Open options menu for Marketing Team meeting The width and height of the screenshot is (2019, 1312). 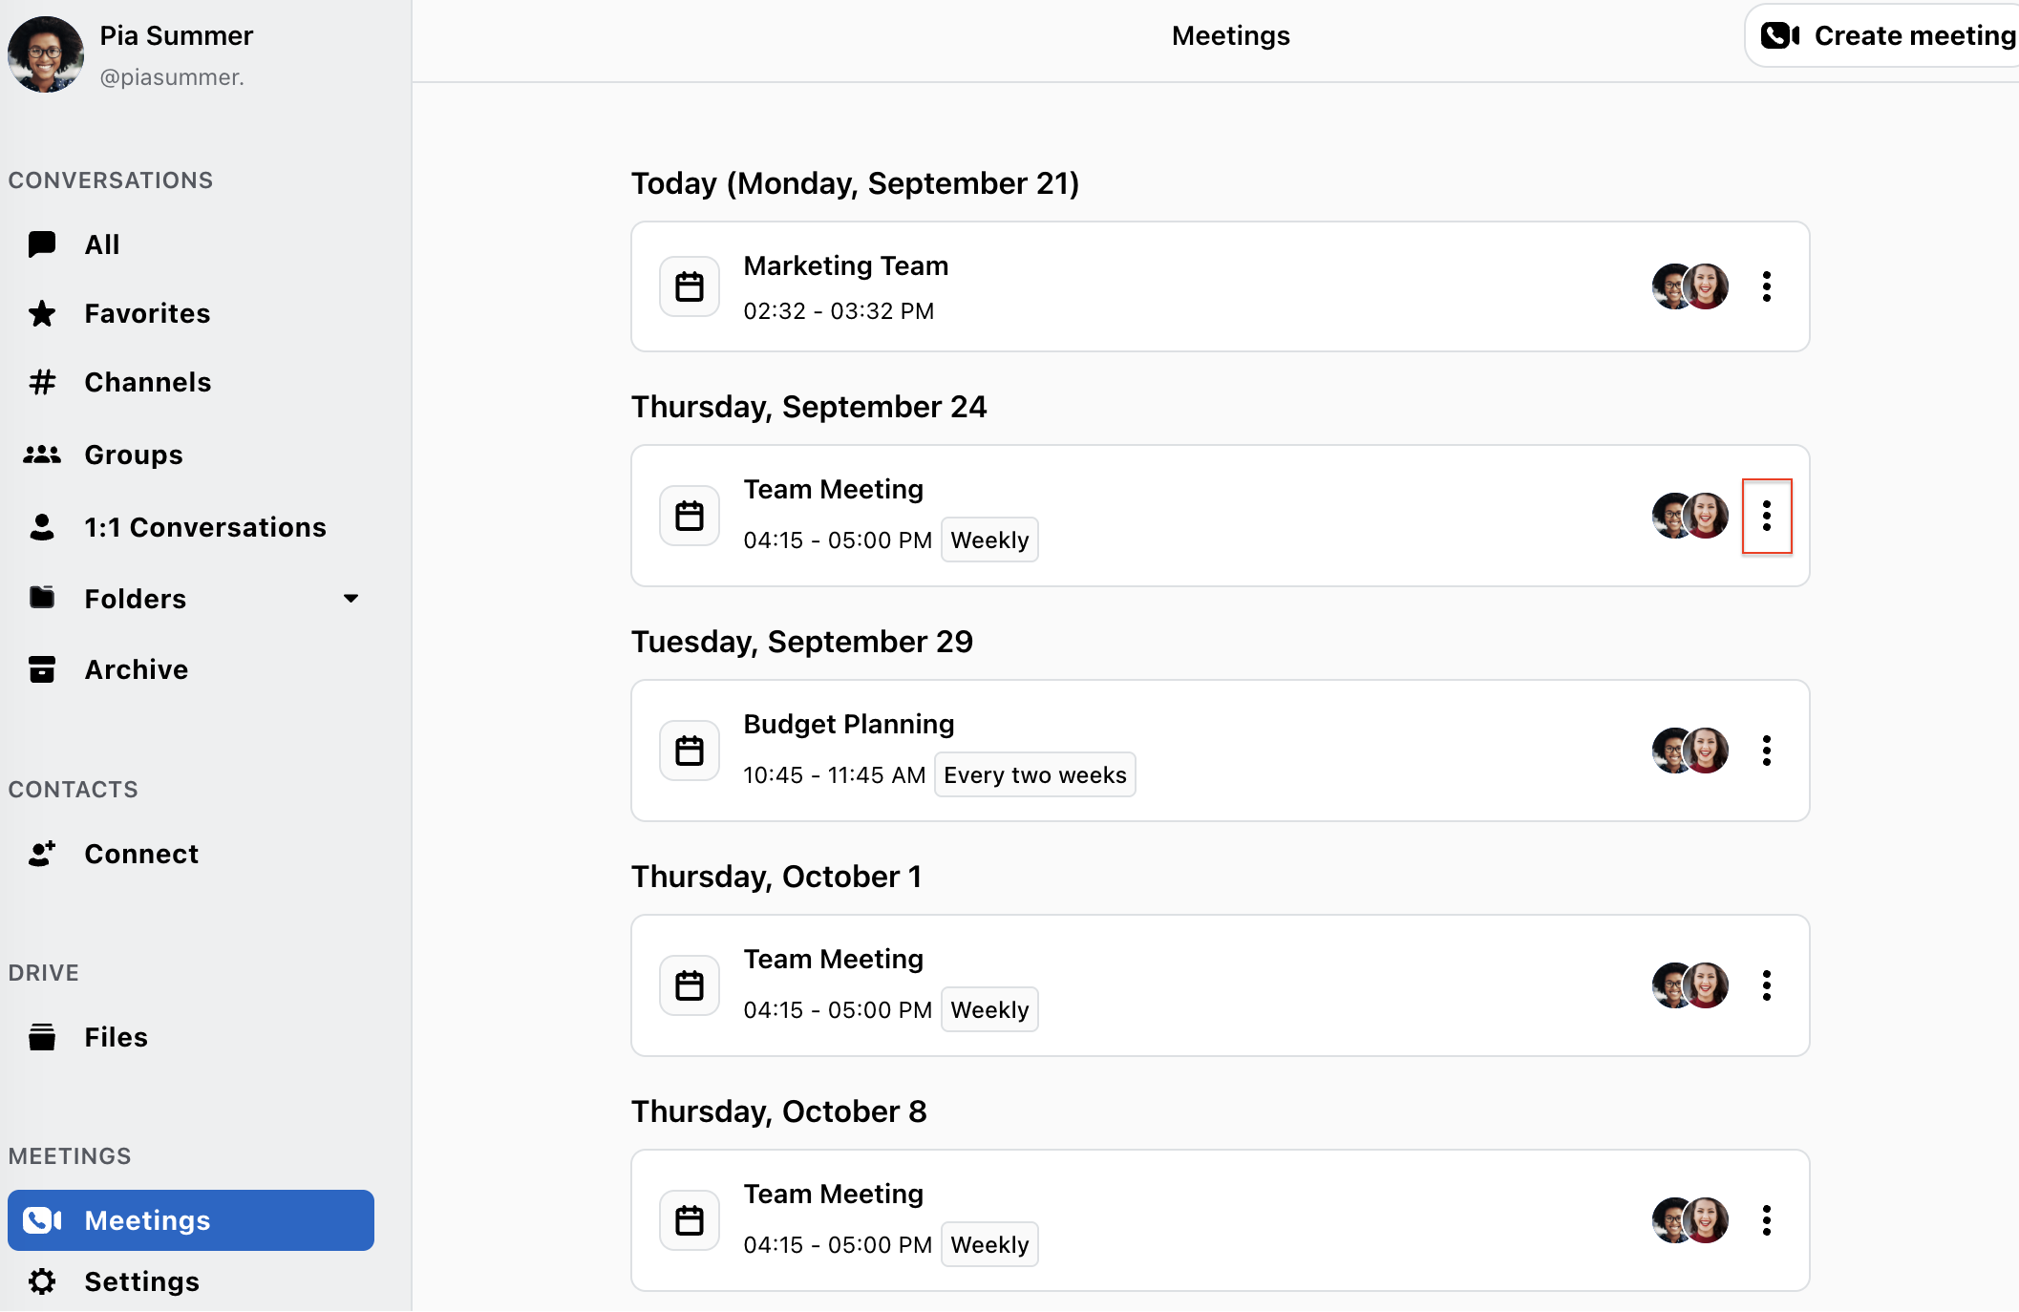point(1766,286)
